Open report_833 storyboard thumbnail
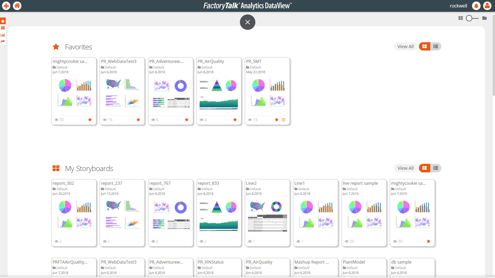Viewport: 495px width, 278px height. (x=219, y=215)
